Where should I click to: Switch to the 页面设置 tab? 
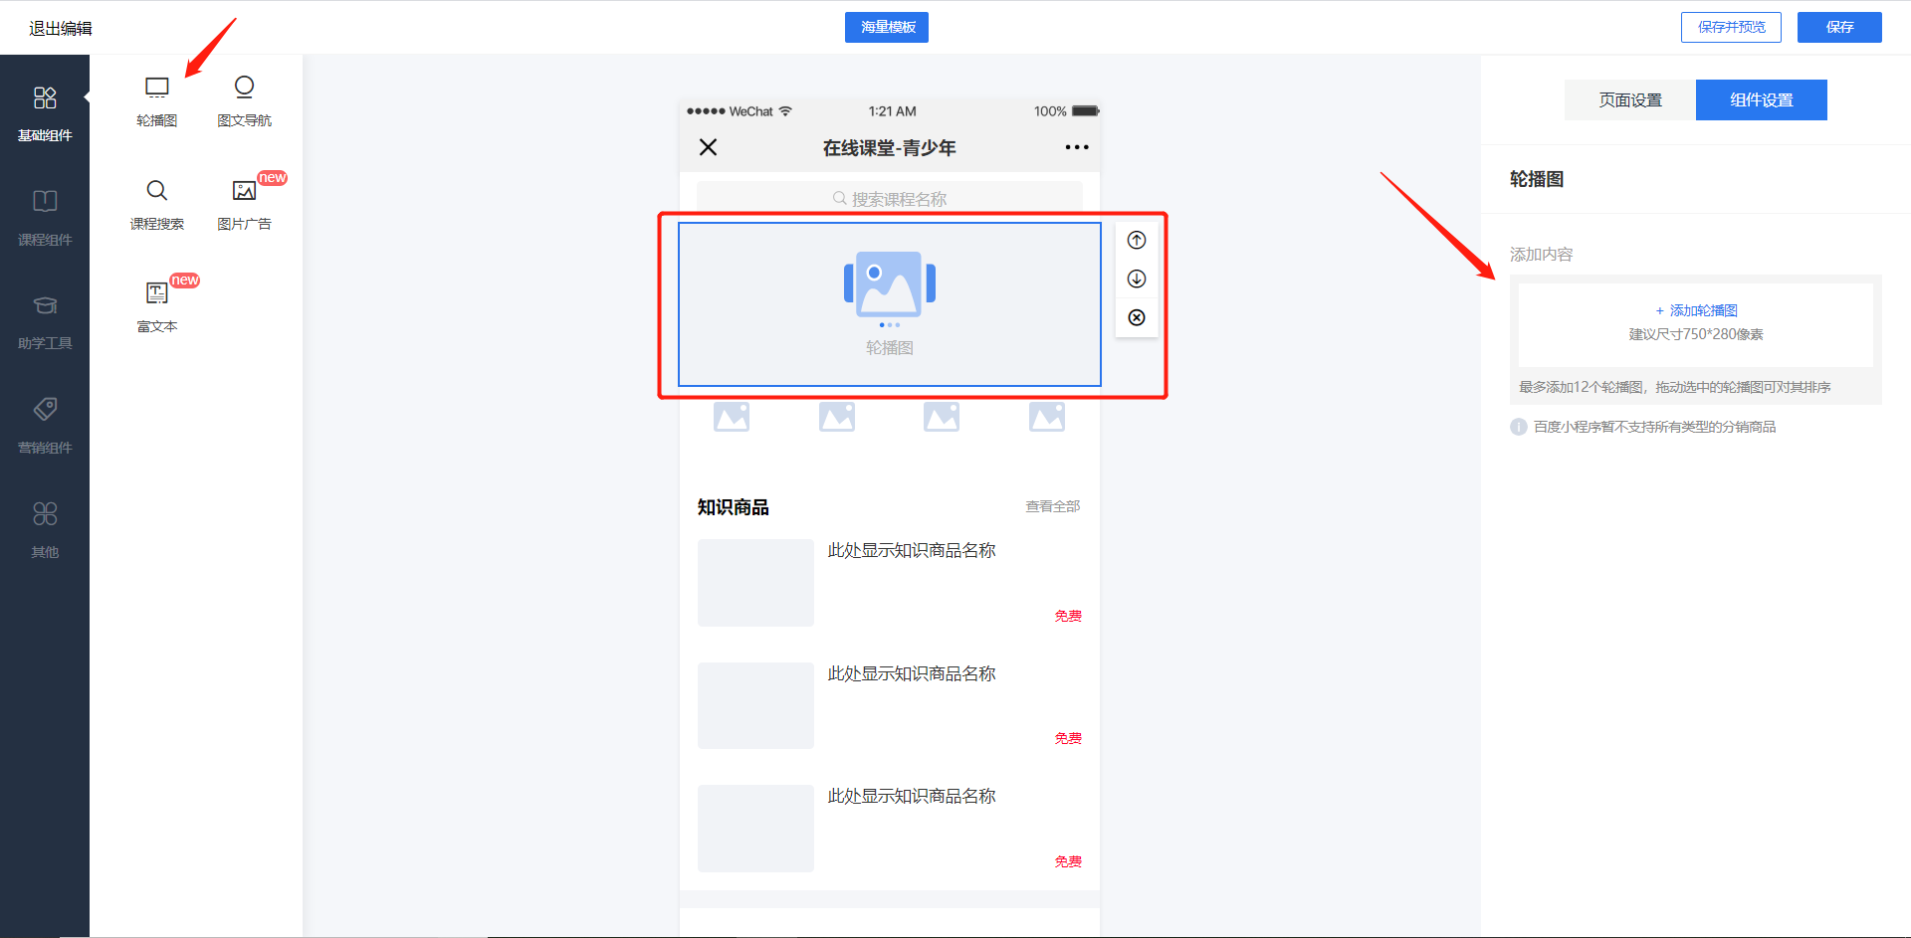click(1630, 99)
